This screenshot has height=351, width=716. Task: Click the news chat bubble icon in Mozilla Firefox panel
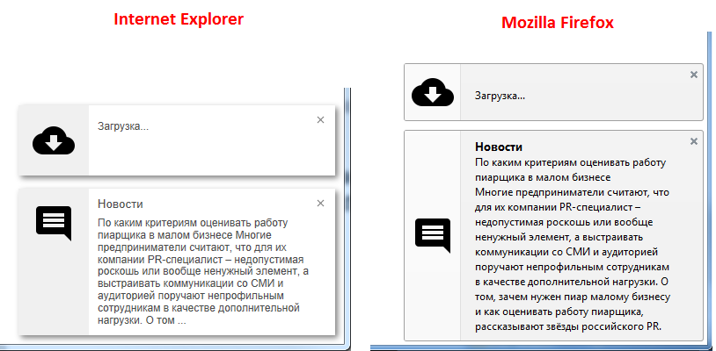tap(432, 234)
